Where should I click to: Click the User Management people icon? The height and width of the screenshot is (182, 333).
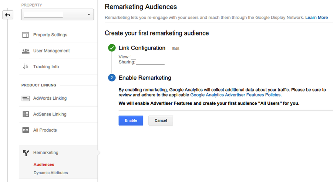26,51
